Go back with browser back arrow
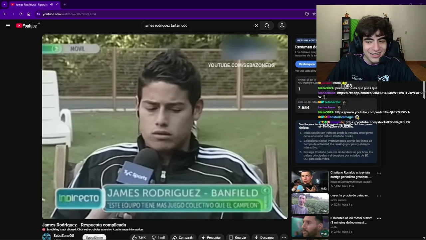 click(5, 14)
